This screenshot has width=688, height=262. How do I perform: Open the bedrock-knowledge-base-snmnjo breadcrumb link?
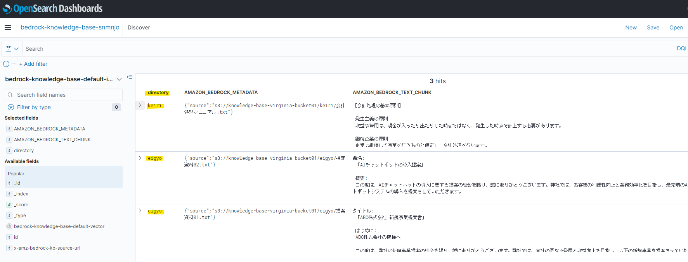click(70, 27)
